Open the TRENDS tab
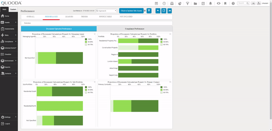Screen dimensions: 272x131 click(x=84, y=17)
